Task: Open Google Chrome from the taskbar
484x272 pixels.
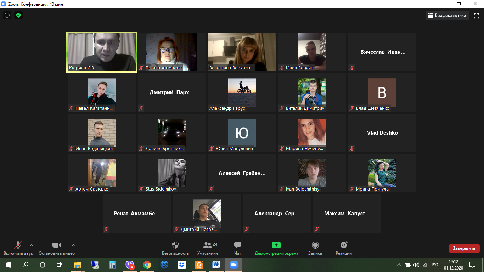Action: pos(147,265)
